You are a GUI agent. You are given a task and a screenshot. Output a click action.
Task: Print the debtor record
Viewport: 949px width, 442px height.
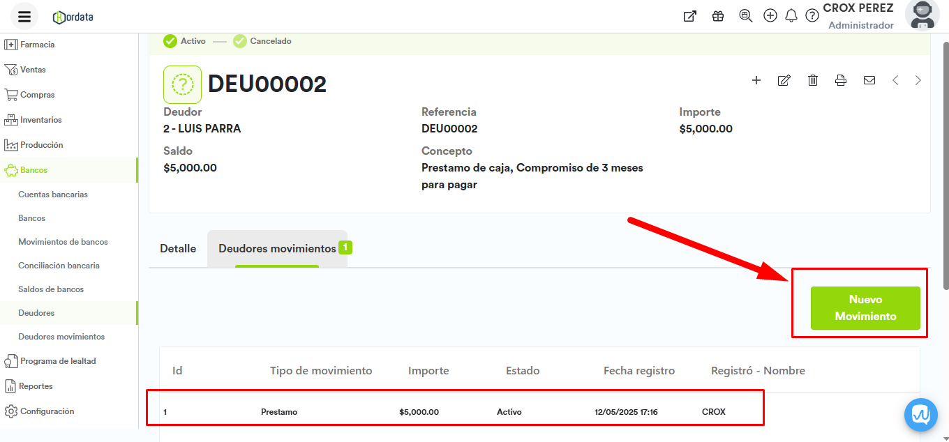(841, 80)
